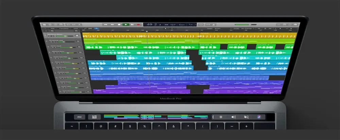Open the List Editors icon at top right
340x140 pixels.
pyautogui.click(x=279, y=25)
